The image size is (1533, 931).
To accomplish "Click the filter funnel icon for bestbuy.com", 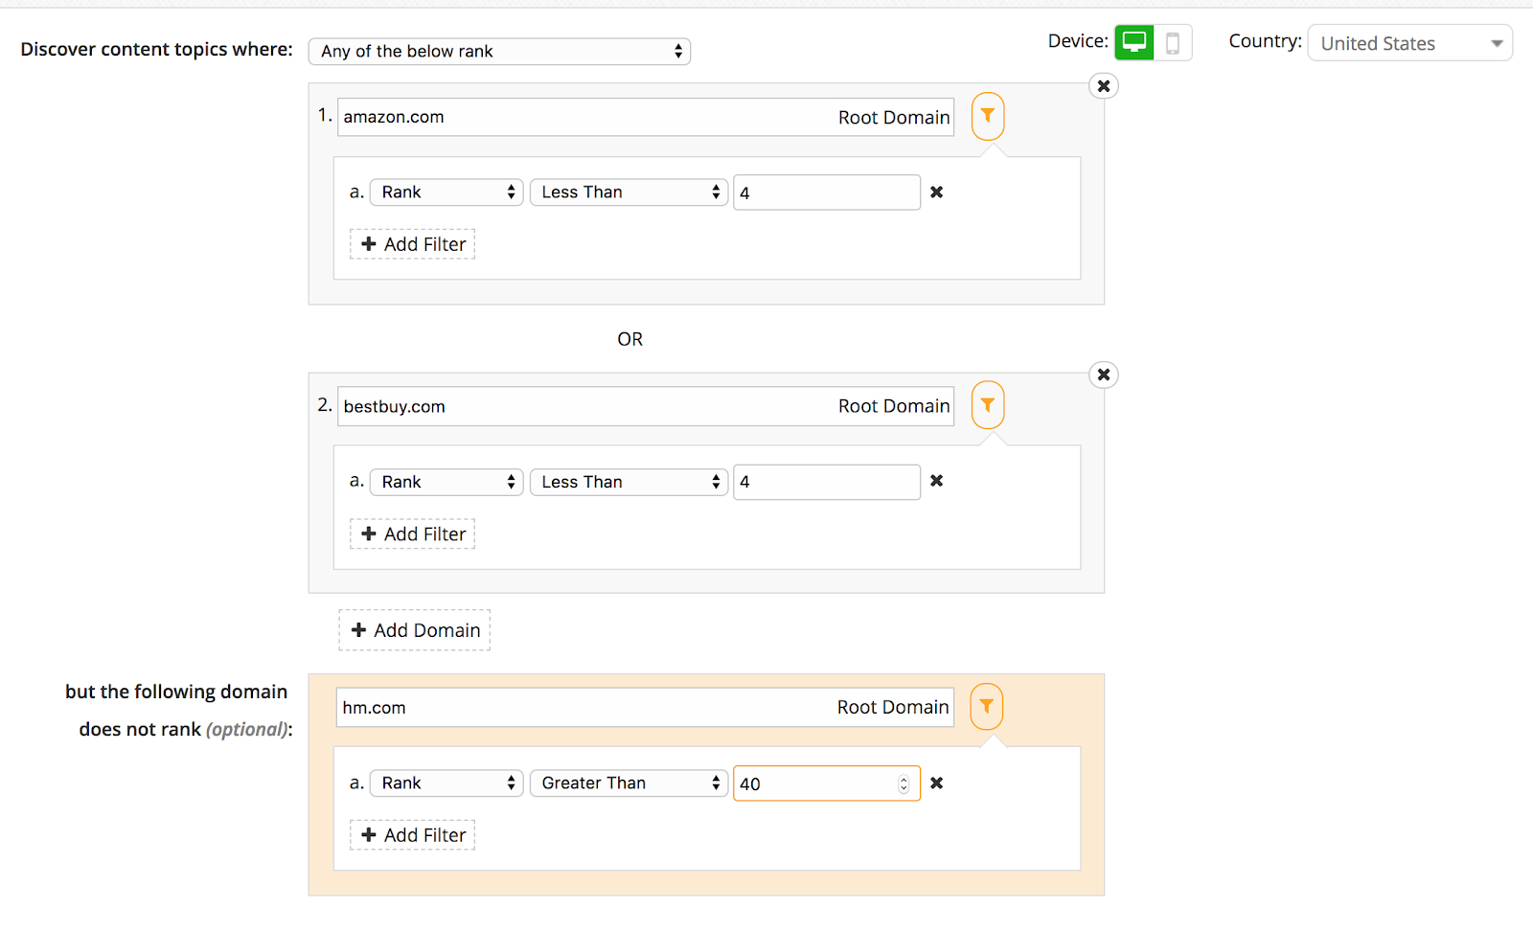I will point(988,405).
